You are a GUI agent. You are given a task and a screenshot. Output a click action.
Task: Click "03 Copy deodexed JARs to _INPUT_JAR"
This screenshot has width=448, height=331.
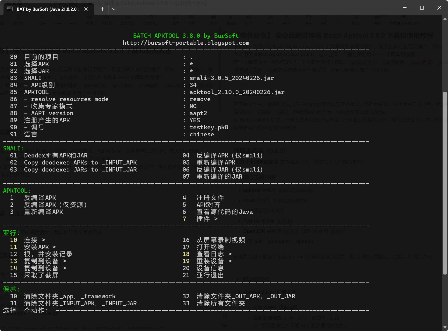coord(73,170)
